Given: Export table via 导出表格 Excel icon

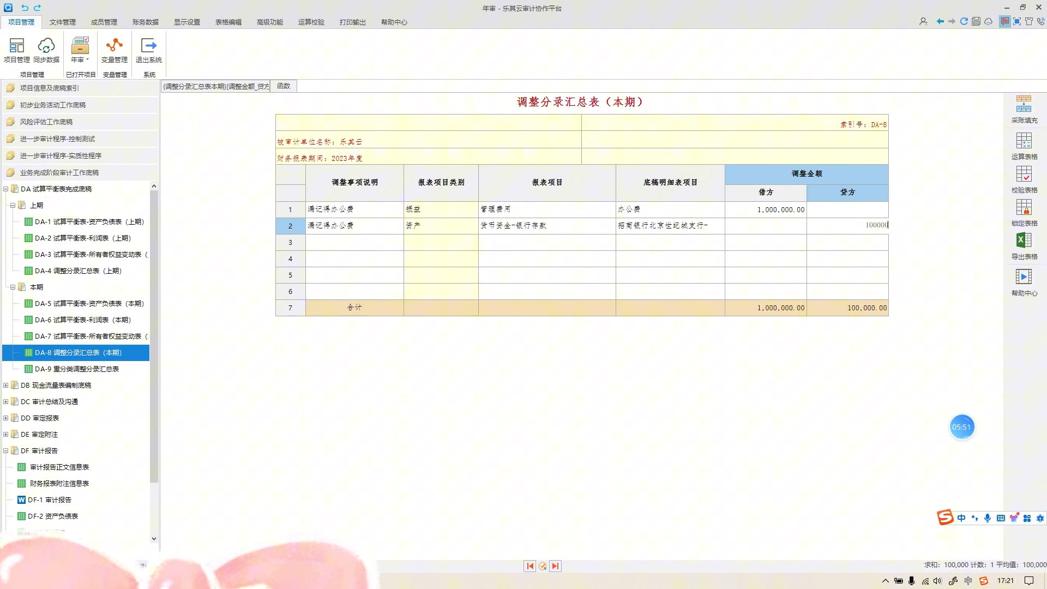Looking at the screenshot, I should coord(1024,241).
